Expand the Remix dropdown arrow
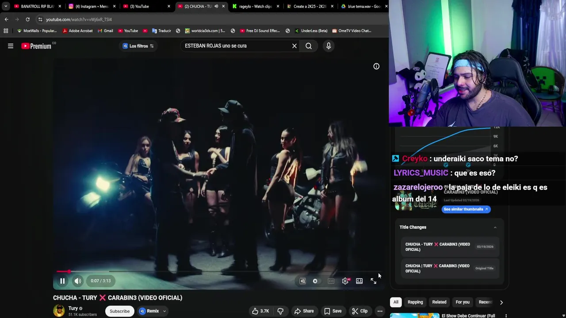Image resolution: width=566 pixels, height=318 pixels. pyautogui.click(x=164, y=311)
